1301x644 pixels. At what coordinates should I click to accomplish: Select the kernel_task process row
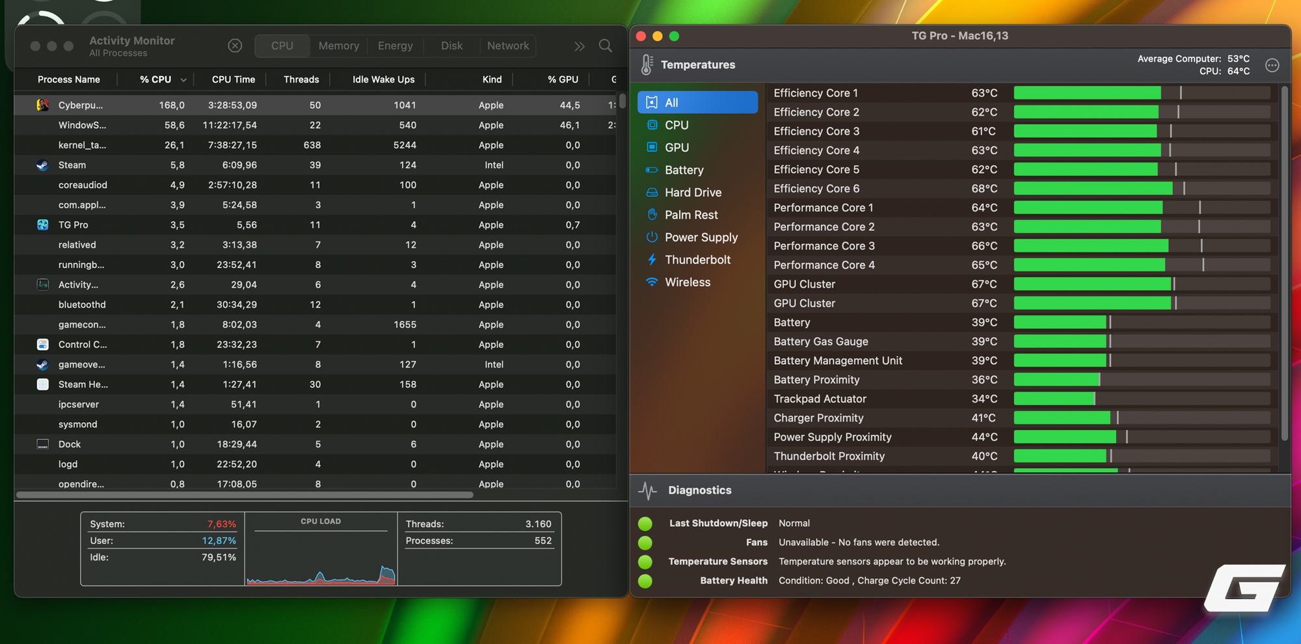(315, 145)
